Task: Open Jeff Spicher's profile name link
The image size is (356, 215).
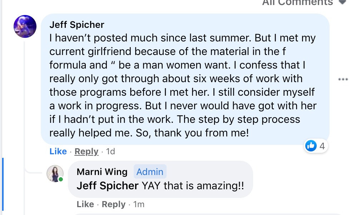Action: [x=77, y=25]
